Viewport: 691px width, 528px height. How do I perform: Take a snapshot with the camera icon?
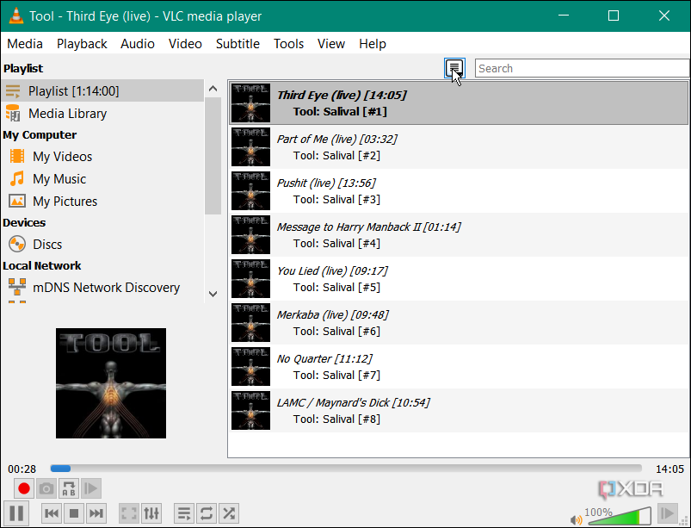click(46, 488)
